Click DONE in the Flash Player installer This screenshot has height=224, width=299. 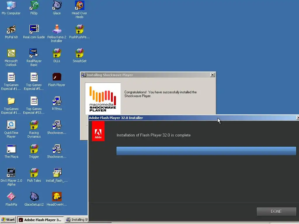276,211
